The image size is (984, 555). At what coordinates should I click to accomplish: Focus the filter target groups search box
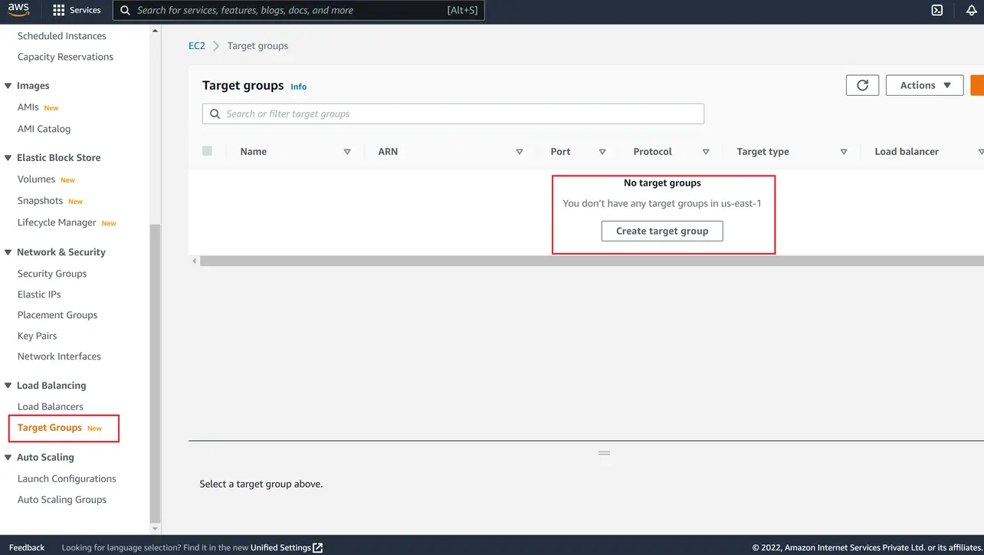point(453,113)
